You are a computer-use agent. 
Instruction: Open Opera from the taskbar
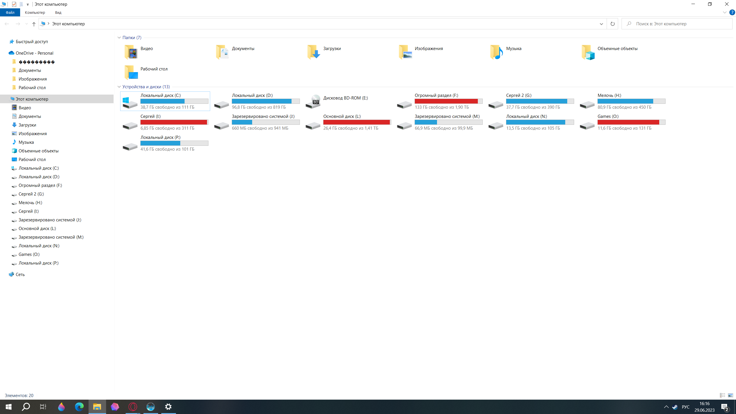pyautogui.click(x=133, y=407)
